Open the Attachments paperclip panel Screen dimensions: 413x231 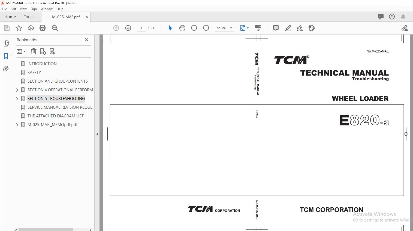click(6, 69)
